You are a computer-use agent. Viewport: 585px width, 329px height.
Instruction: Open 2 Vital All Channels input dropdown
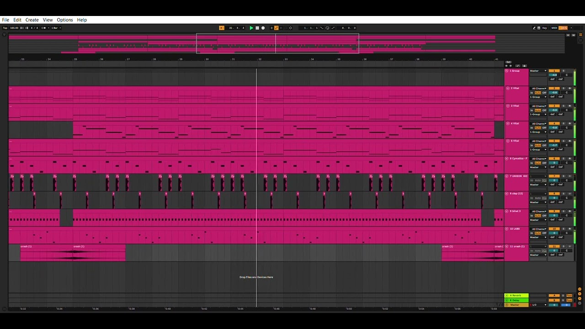pos(538,88)
